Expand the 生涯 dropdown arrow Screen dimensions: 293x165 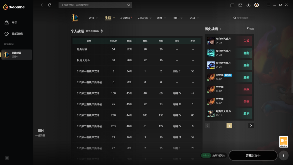pyautogui.click(x=114, y=18)
